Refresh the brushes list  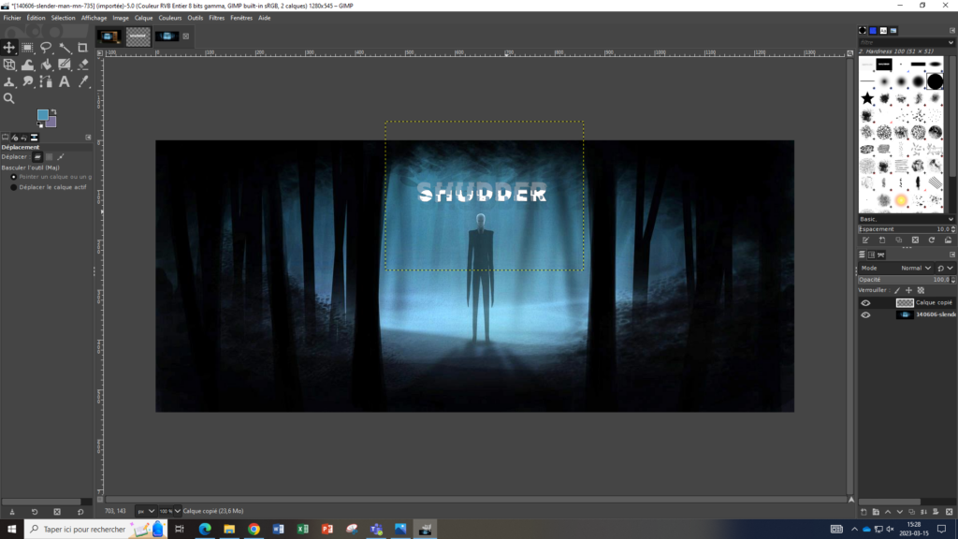coord(931,240)
